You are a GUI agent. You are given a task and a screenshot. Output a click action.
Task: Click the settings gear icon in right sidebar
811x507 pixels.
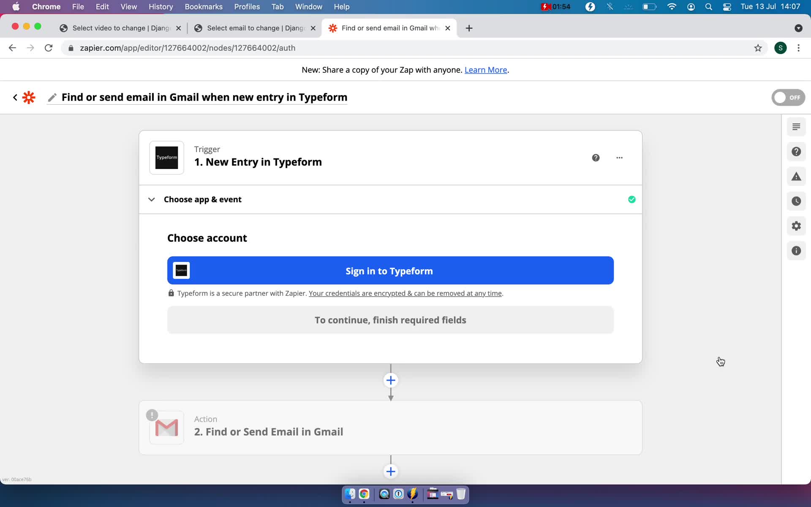click(x=796, y=226)
